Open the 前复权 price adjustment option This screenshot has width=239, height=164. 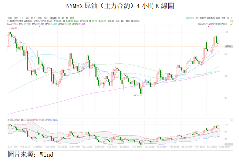click(203, 18)
